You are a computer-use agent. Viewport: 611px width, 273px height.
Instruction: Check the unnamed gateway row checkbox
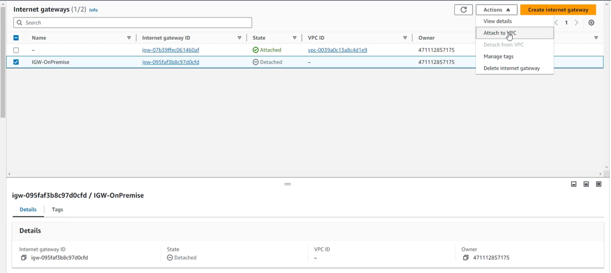16,50
